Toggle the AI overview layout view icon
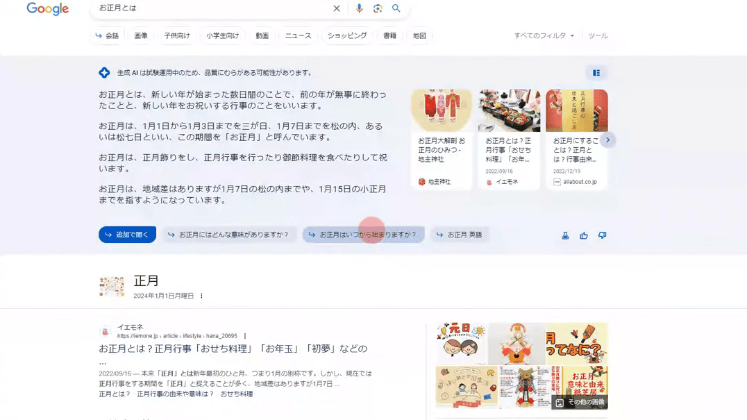 pos(596,73)
